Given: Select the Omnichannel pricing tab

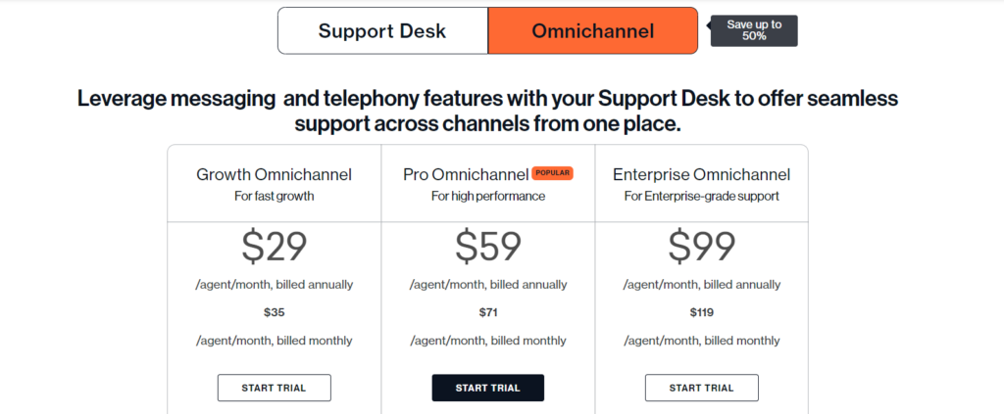Looking at the screenshot, I should pyautogui.click(x=592, y=31).
